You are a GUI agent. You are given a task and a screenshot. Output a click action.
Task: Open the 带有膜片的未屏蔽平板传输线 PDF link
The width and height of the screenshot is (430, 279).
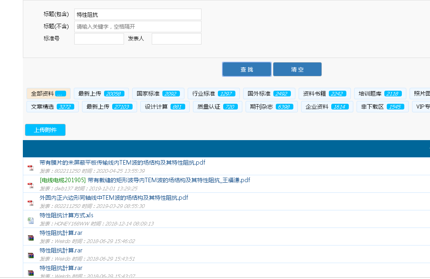(122, 163)
